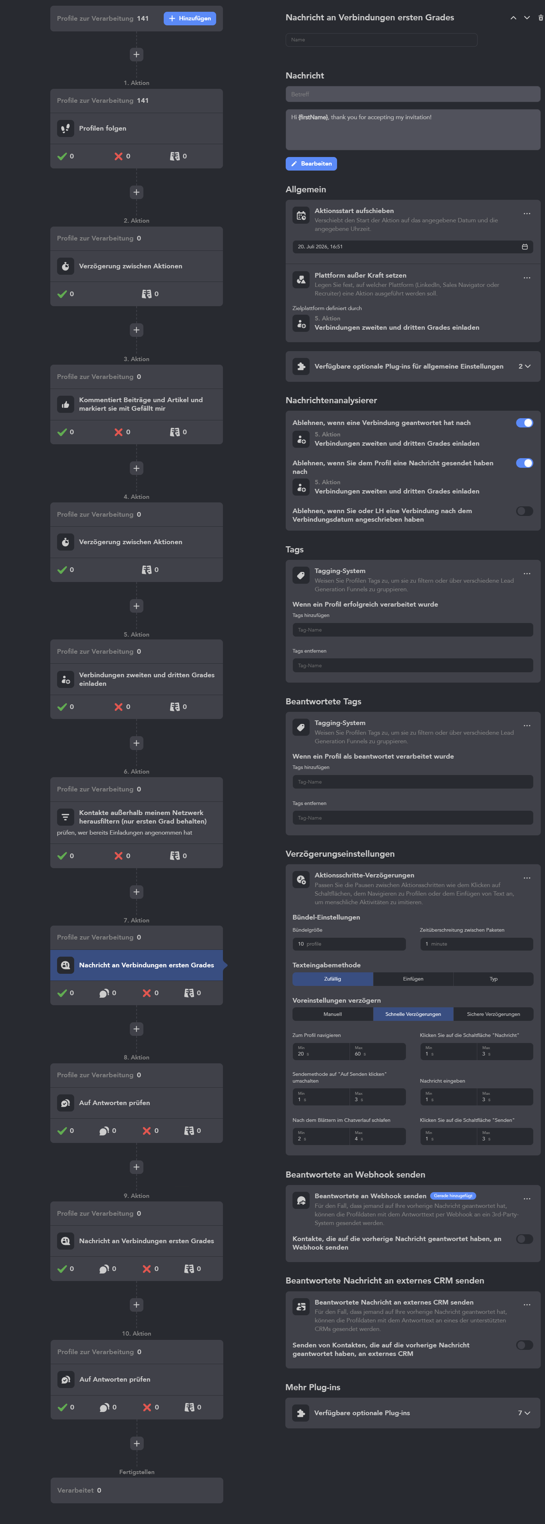Click the plus button below action 1
This screenshot has width=545, height=1524.
(x=137, y=192)
